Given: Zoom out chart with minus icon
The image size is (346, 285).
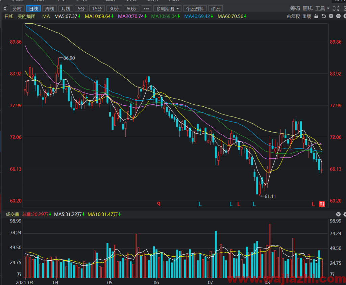Looking at the screenshot, I should [338, 16].
